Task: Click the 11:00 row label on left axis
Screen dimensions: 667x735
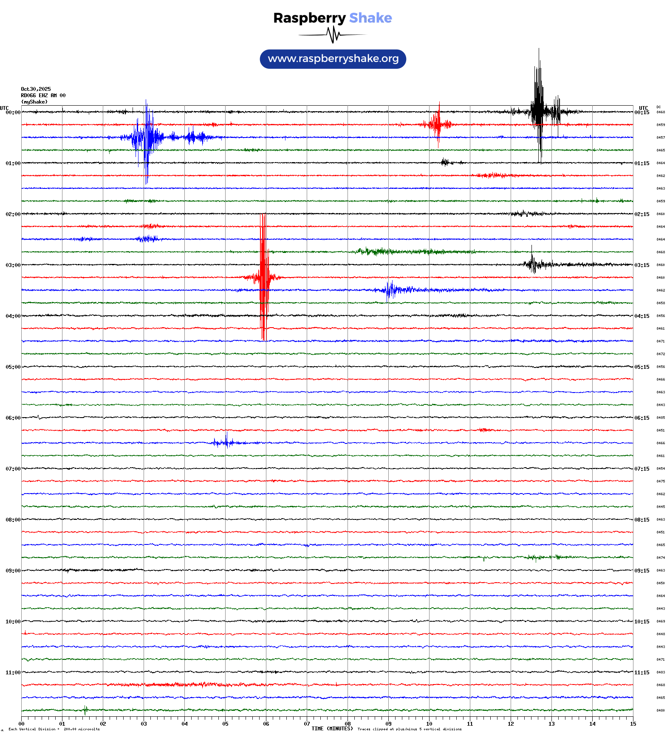Action: click(x=13, y=673)
